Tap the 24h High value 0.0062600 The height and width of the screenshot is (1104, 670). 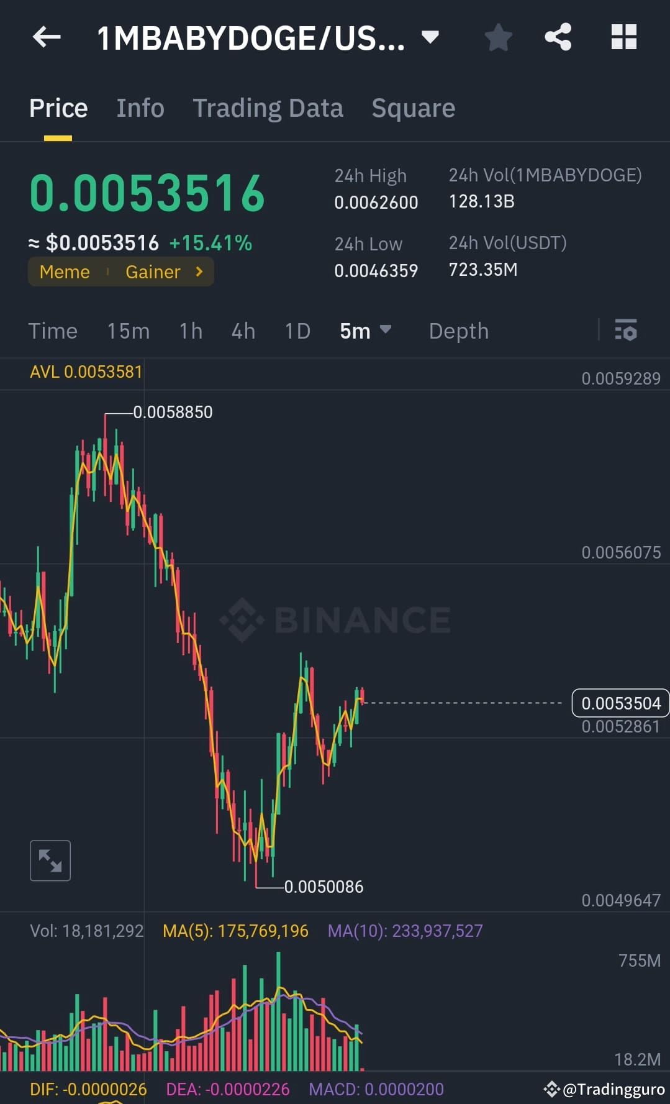376,202
